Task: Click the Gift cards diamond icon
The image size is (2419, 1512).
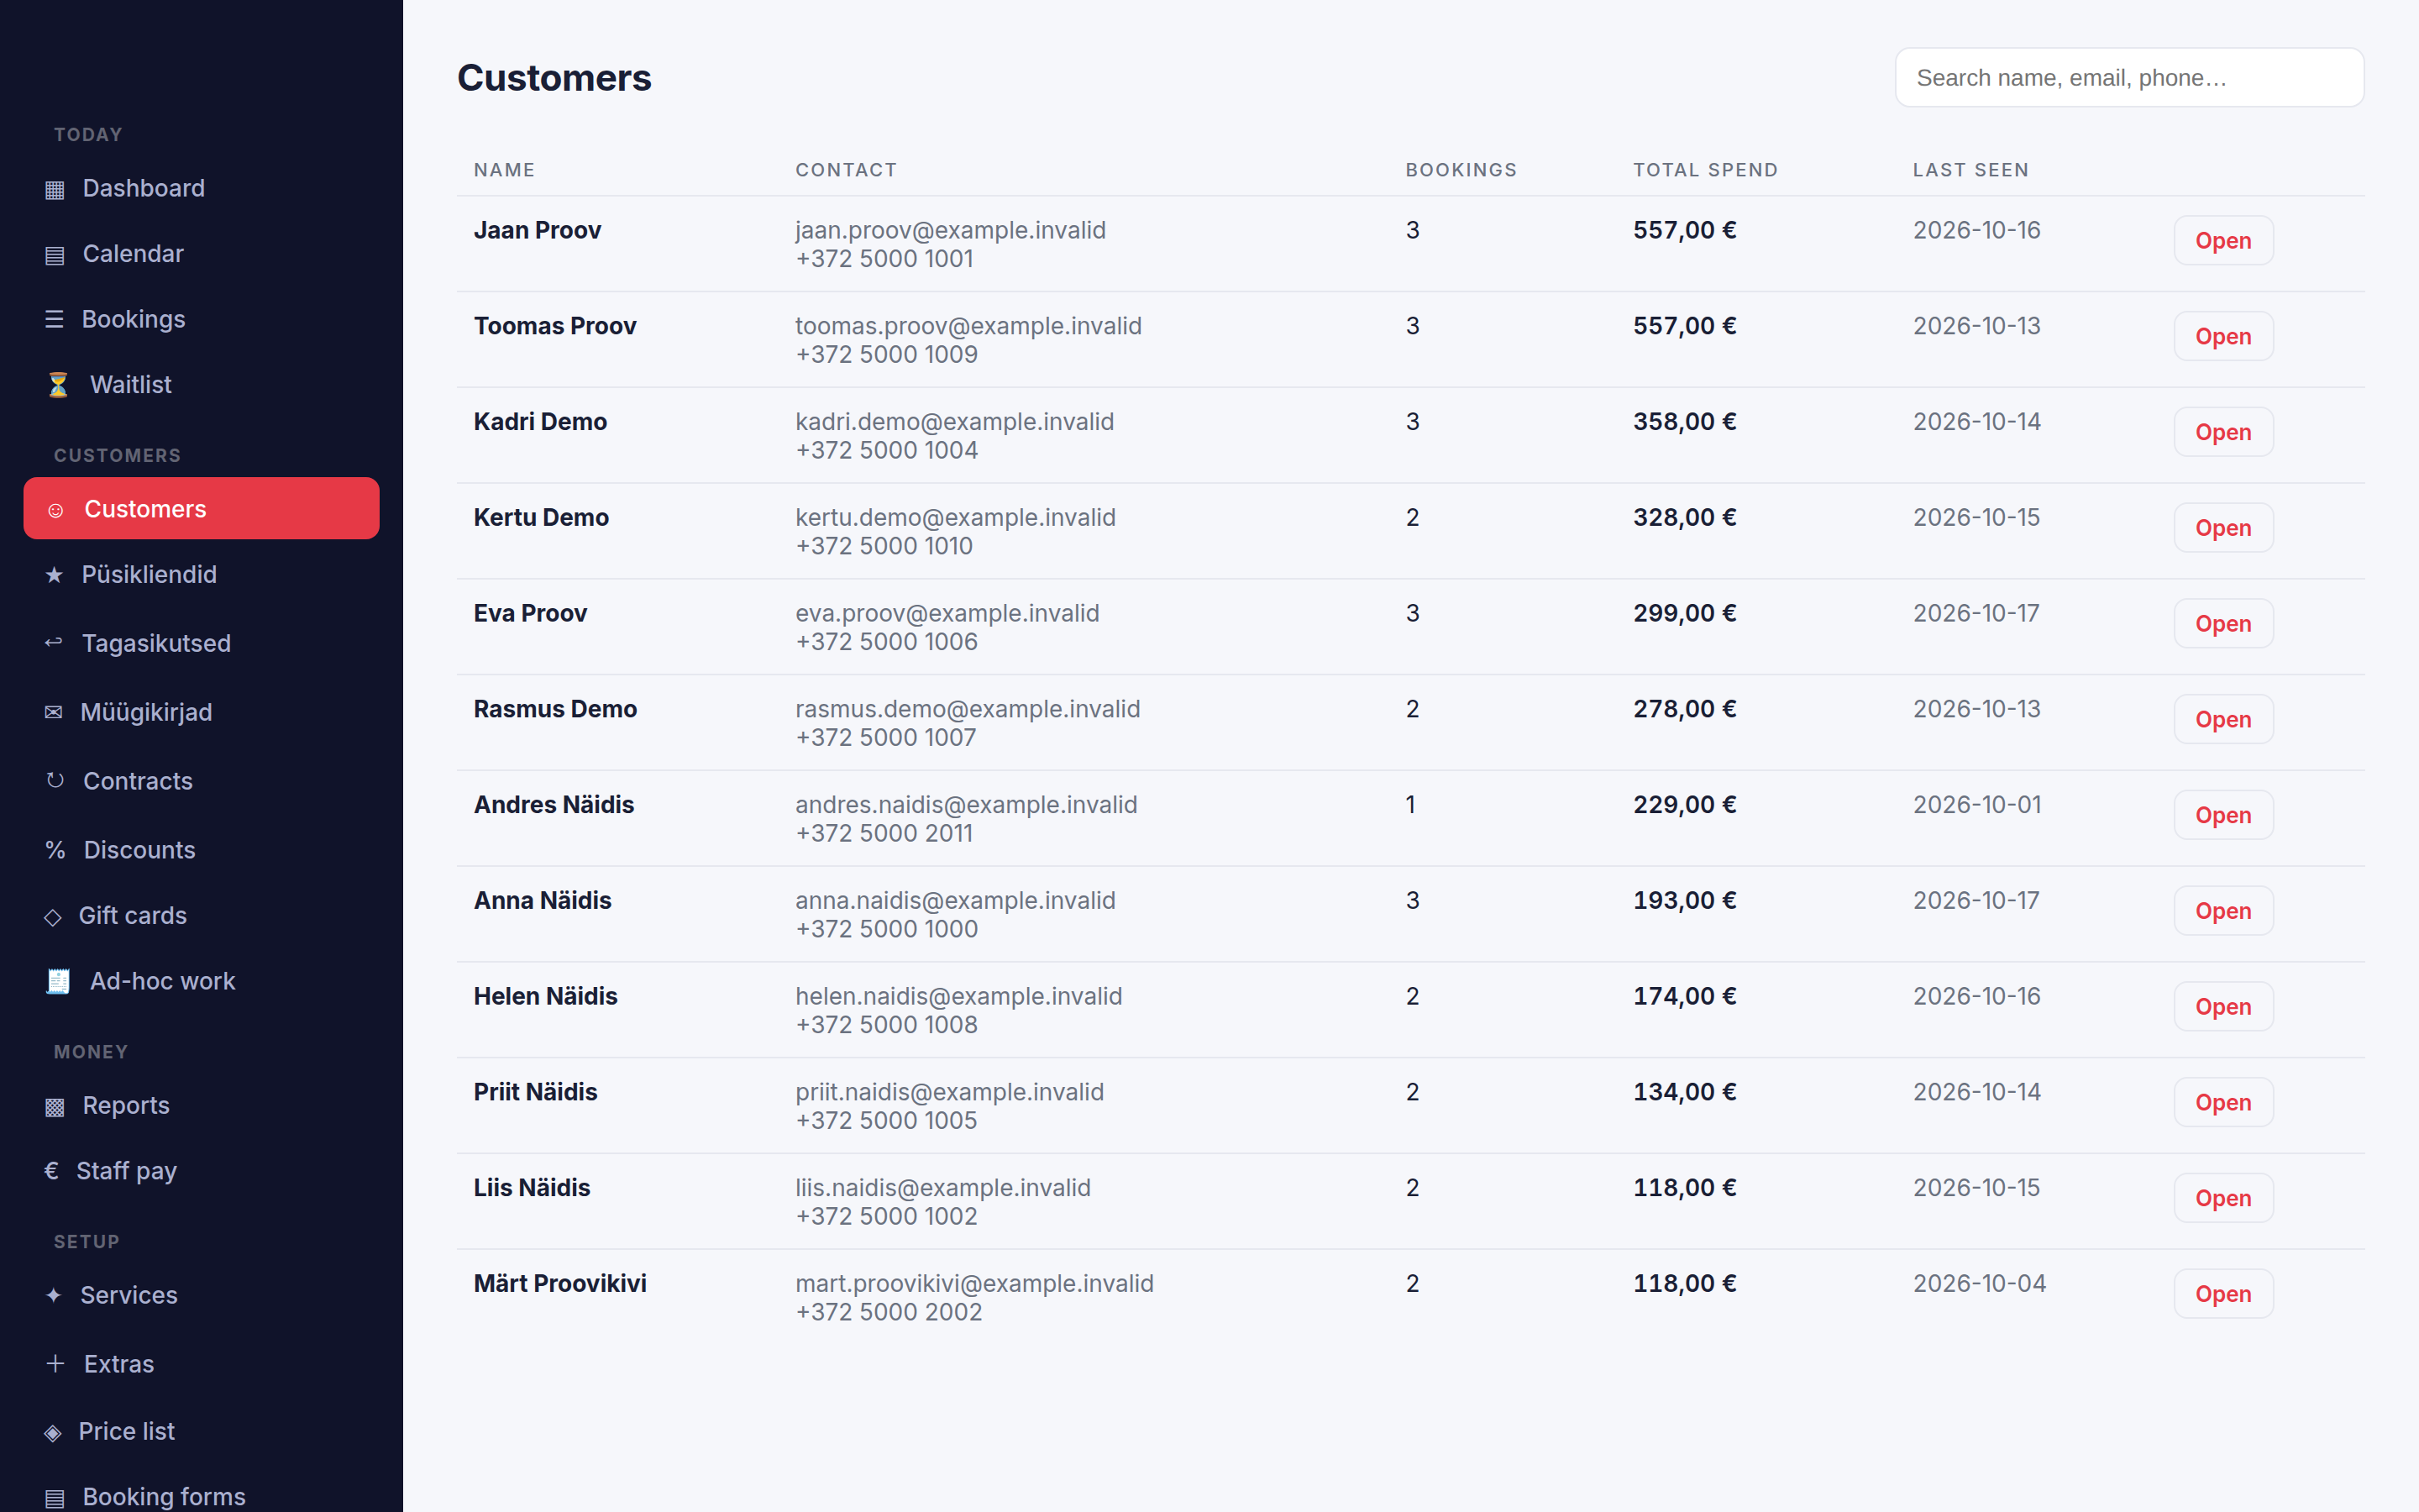Action: [53, 917]
